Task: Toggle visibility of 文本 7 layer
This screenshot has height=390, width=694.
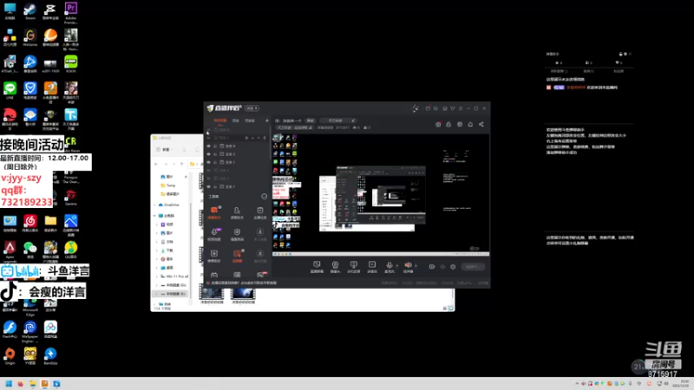Action: pyautogui.click(x=209, y=186)
